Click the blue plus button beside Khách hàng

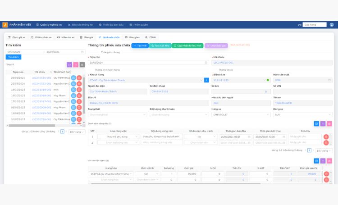206,80
